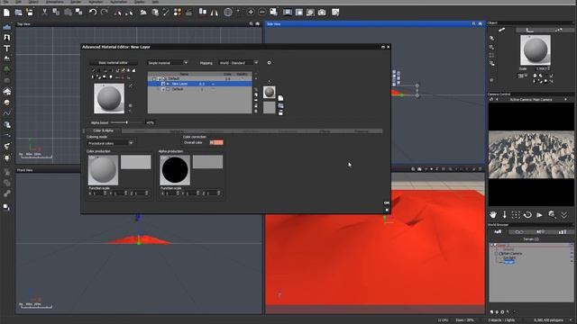577x324 pixels.
Task: Click the Overall color swatch
Action: click(216, 142)
